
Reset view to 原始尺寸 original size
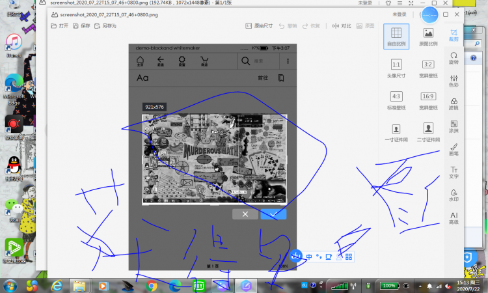[259, 26]
